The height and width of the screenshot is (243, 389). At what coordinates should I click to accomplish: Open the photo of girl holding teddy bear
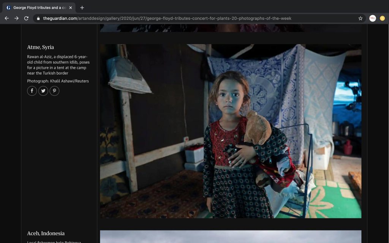coord(231,131)
